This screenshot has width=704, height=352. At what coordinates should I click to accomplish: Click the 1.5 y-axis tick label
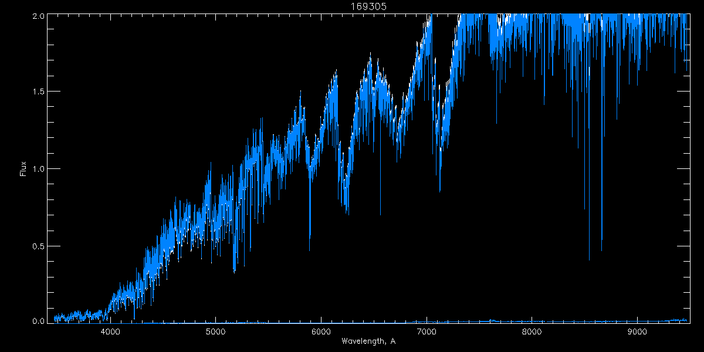[37, 92]
